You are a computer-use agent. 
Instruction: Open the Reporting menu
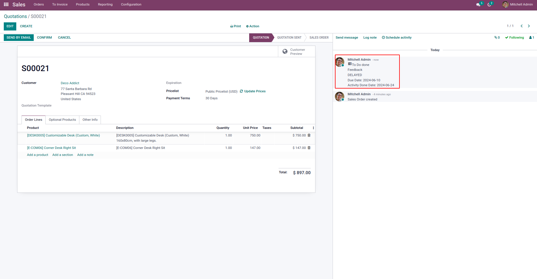click(x=105, y=4)
